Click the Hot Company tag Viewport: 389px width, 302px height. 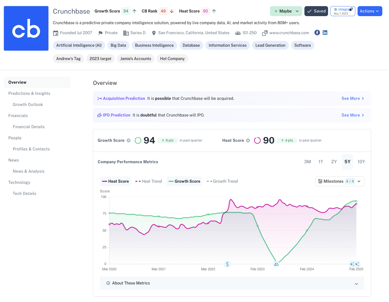click(x=172, y=59)
